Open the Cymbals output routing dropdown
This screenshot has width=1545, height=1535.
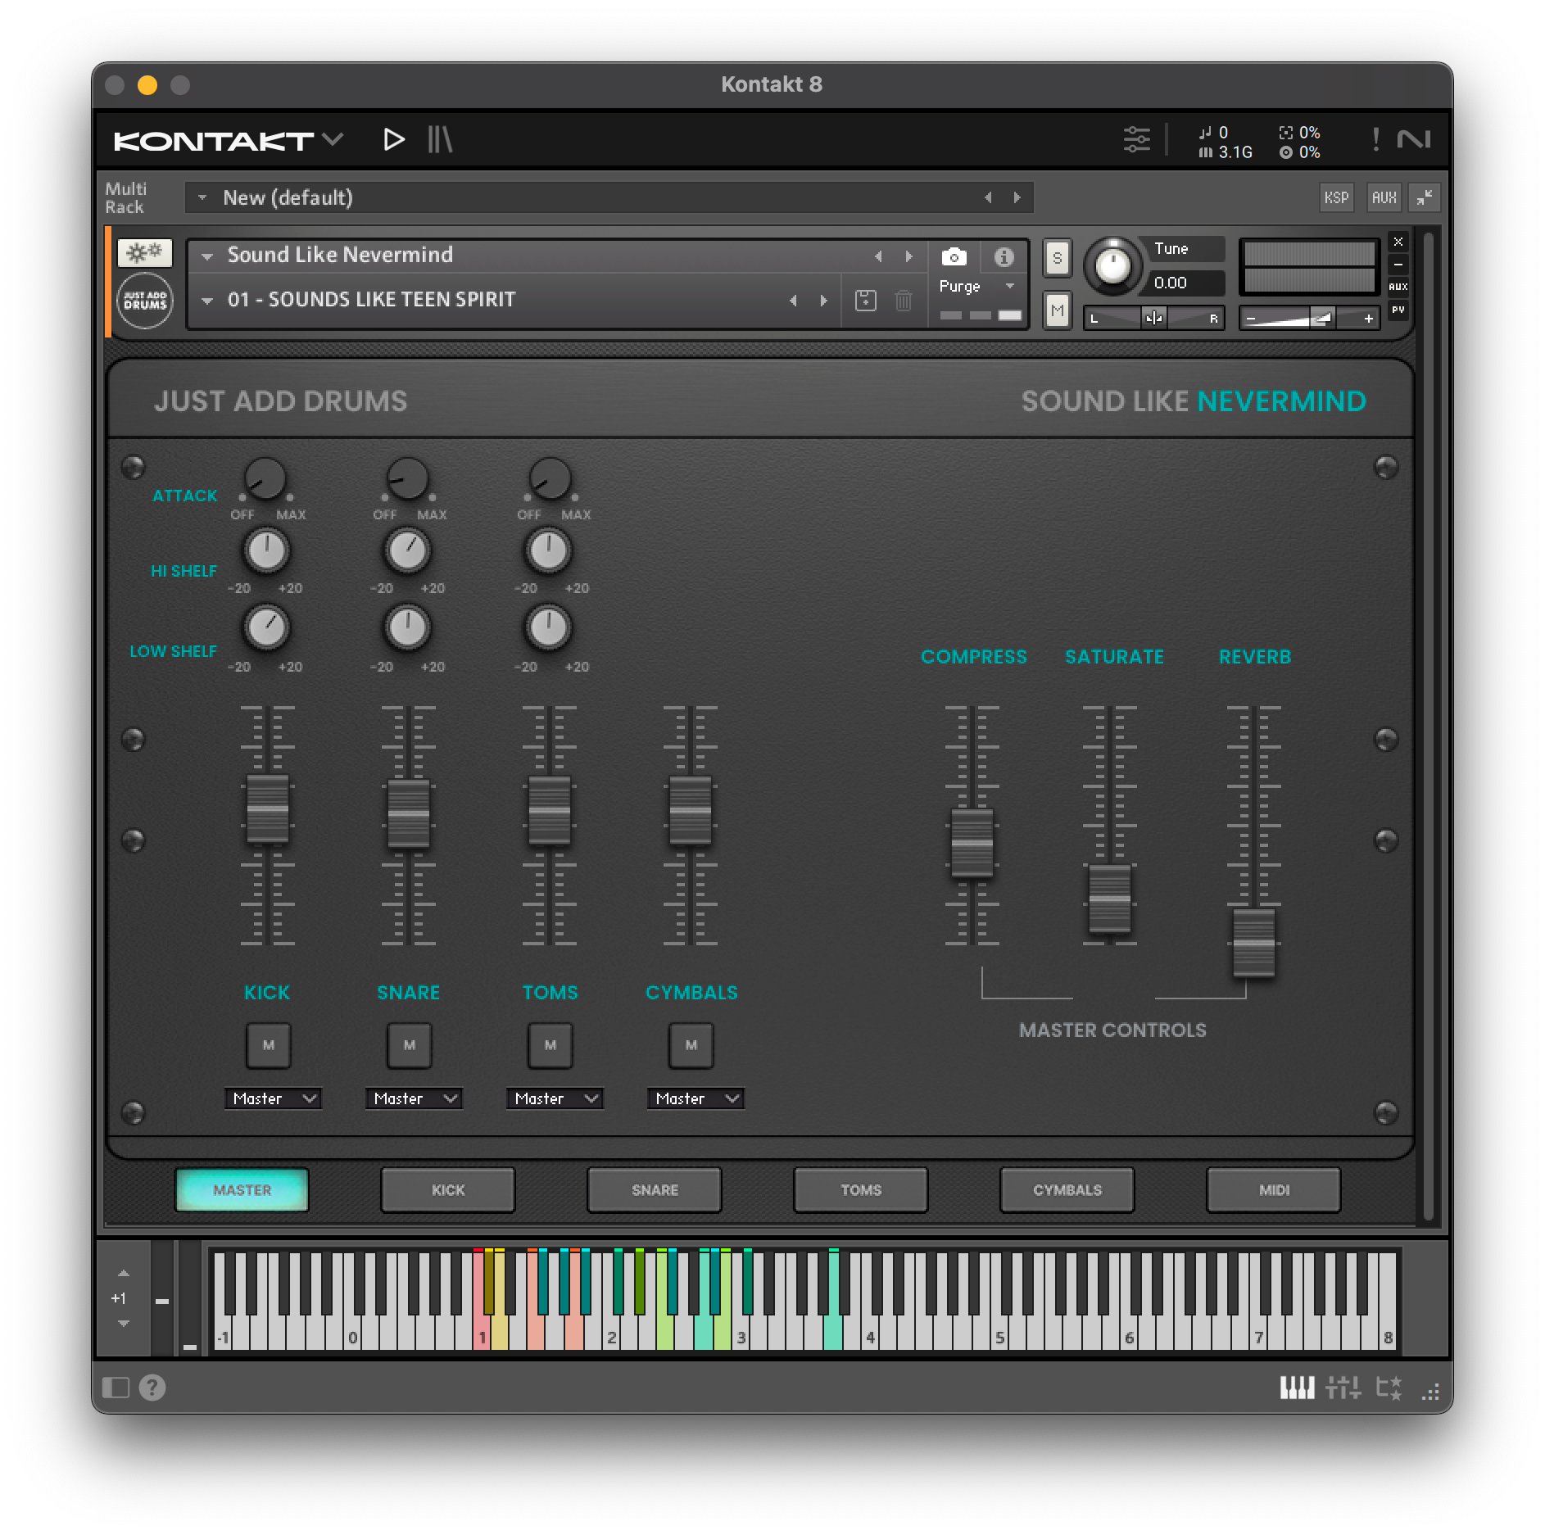point(695,1098)
